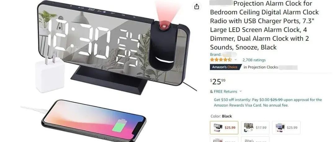This screenshot has width=335, height=142.
Task: Click the star rating icons
Action: tap(221, 60)
